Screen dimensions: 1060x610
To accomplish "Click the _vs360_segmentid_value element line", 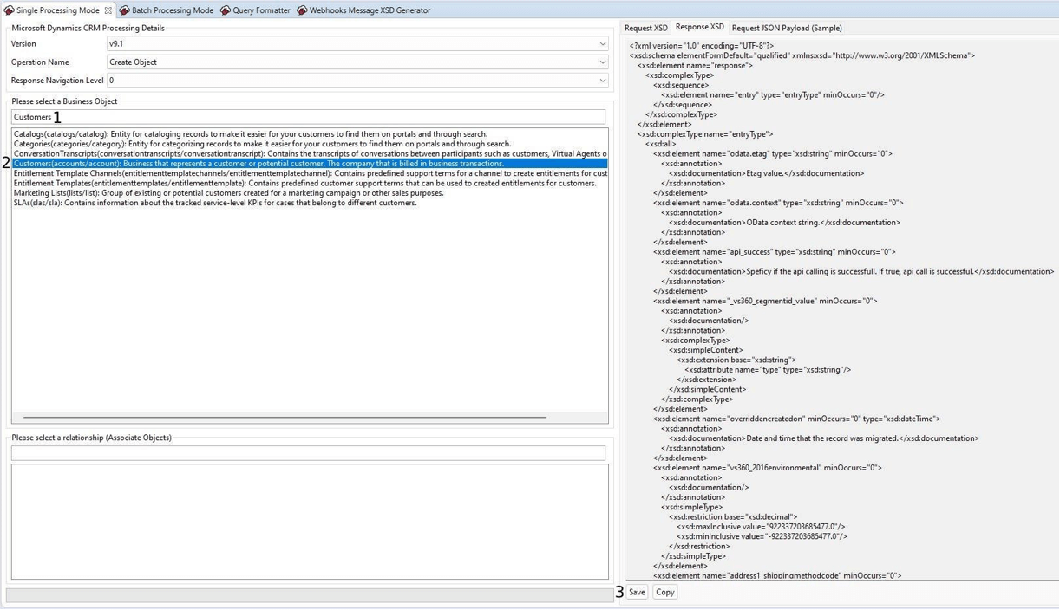I will (765, 301).
